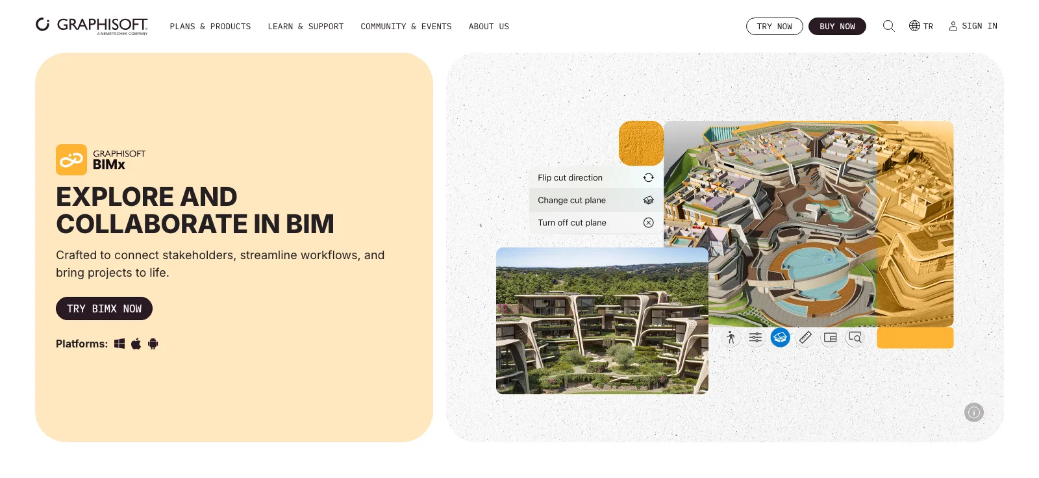The image size is (1039, 478).
Task: Click the turn off X circle icon
Action: [648, 223]
